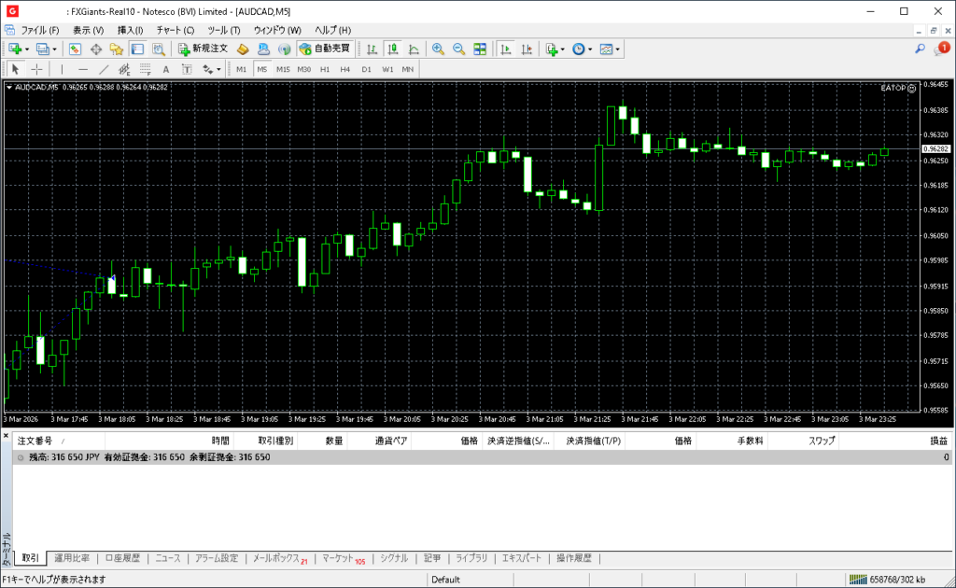
Task: Open the チャート (C) menu
Action: [175, 30]
